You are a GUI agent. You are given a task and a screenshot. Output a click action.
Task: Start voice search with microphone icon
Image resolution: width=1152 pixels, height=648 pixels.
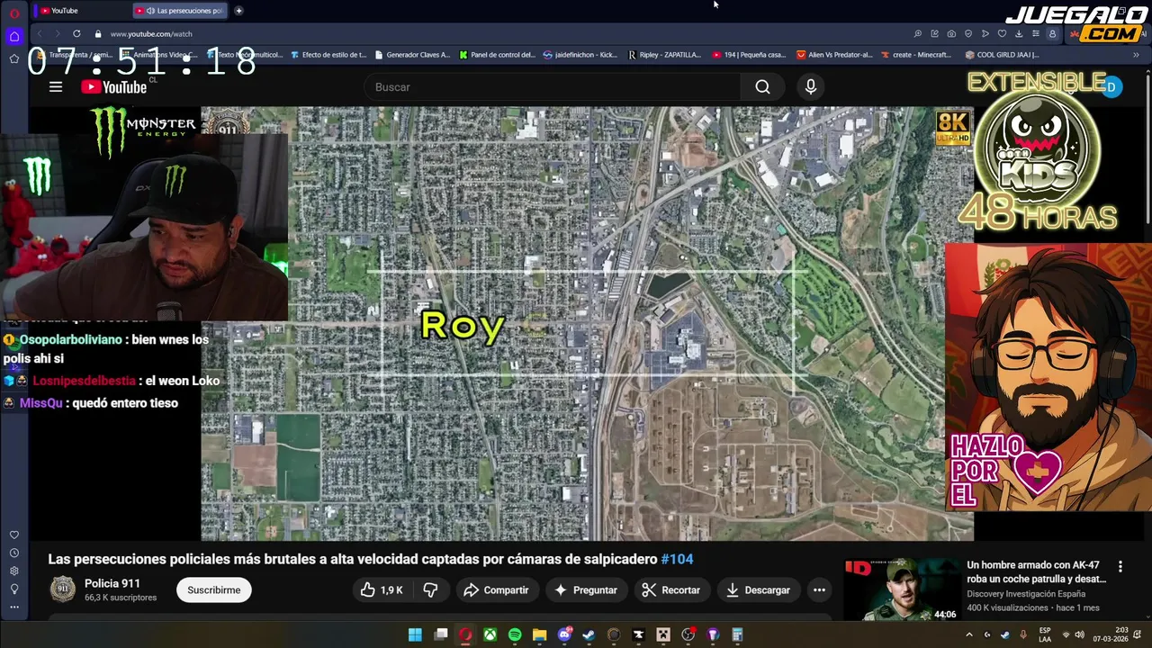pyautogui.click(x=811, y=87)
